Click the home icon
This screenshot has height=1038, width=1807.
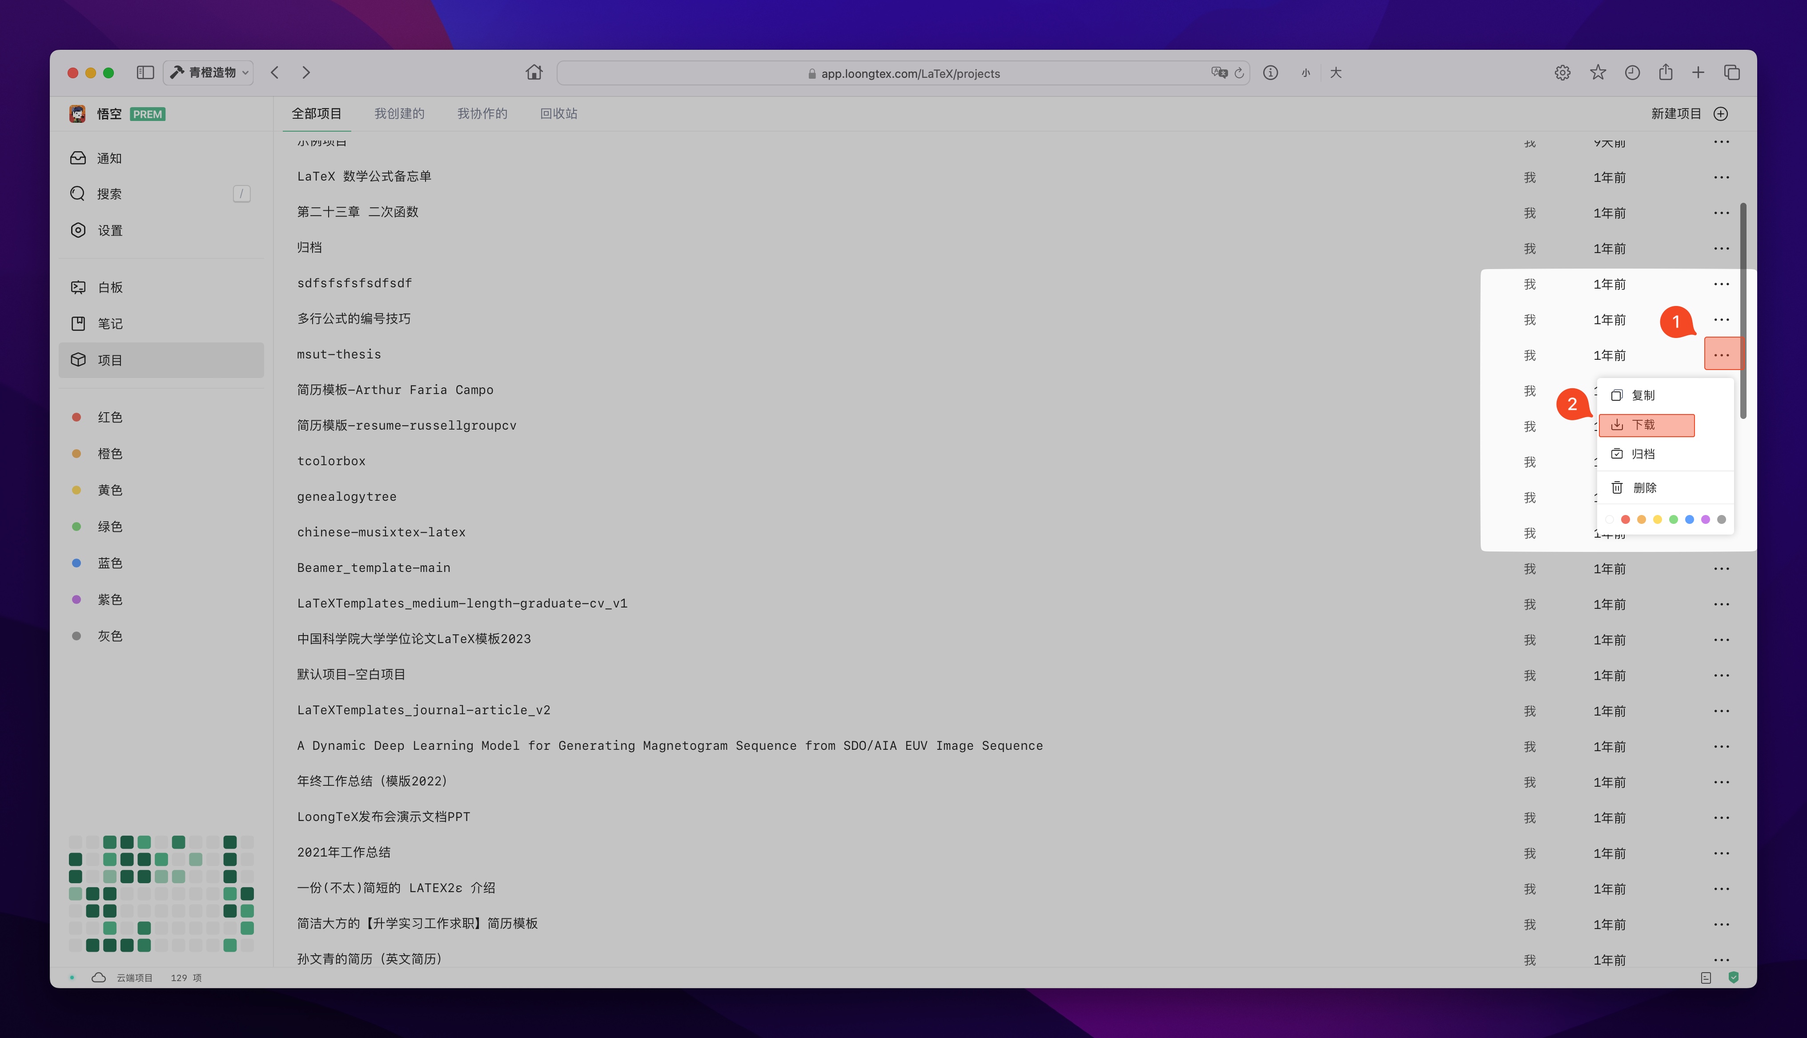(x=534, y=73)
